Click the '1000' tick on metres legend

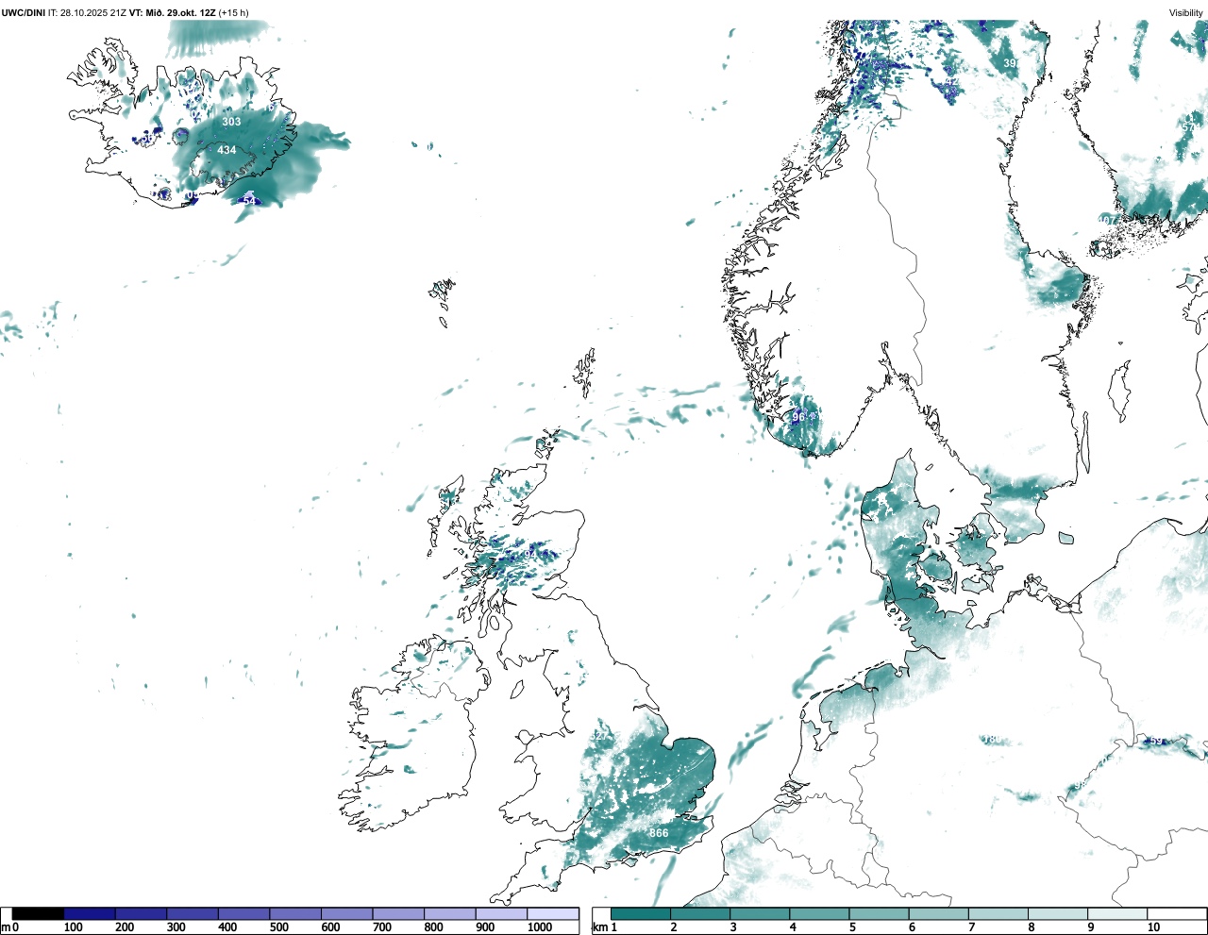coord(540,927)
